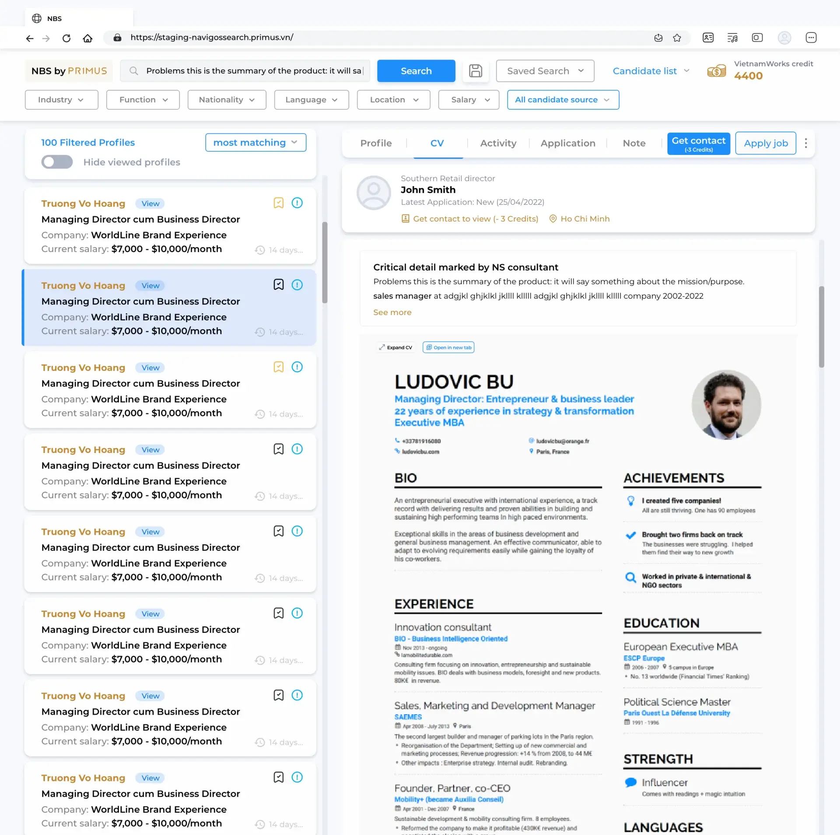Select the NBS browser tab
The width and height of the screenshot is (840, 835).
coord(79,18)
